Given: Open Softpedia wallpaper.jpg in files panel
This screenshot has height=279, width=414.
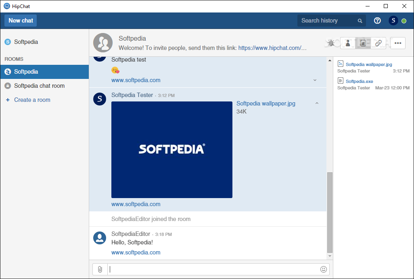Looking at the screenshot, I should point(369,64).
